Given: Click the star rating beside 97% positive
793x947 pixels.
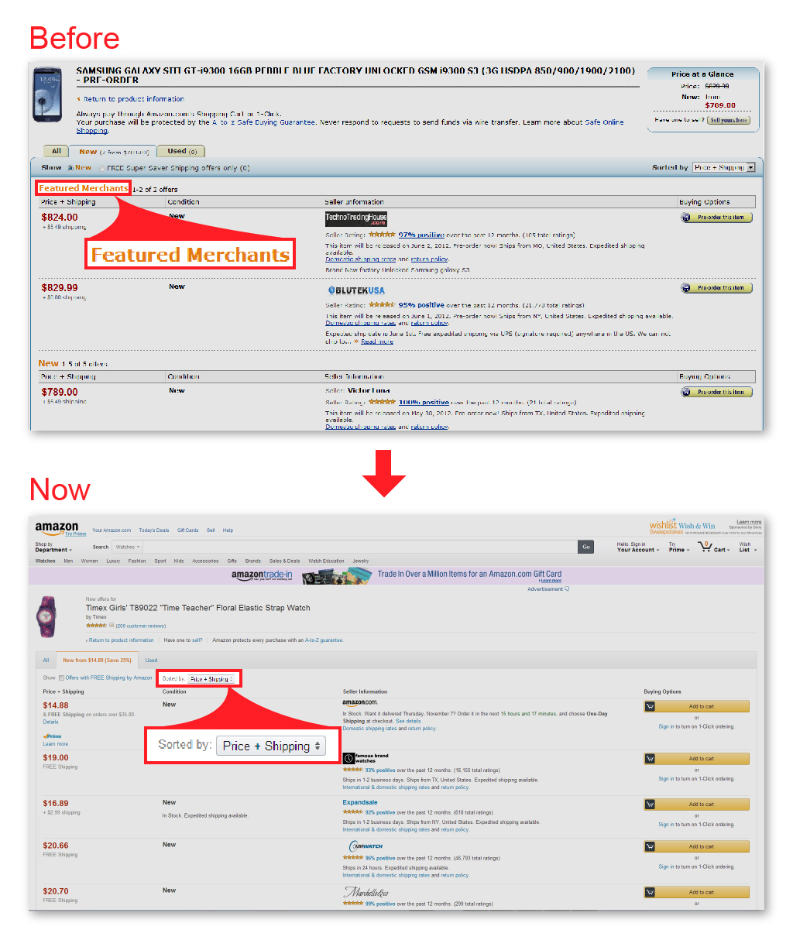Looking at the screenshot, I should 382,235.
